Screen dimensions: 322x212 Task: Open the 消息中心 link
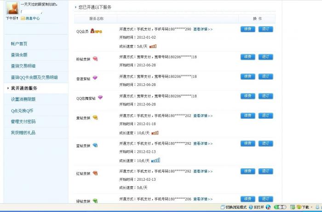click(33, 18)
